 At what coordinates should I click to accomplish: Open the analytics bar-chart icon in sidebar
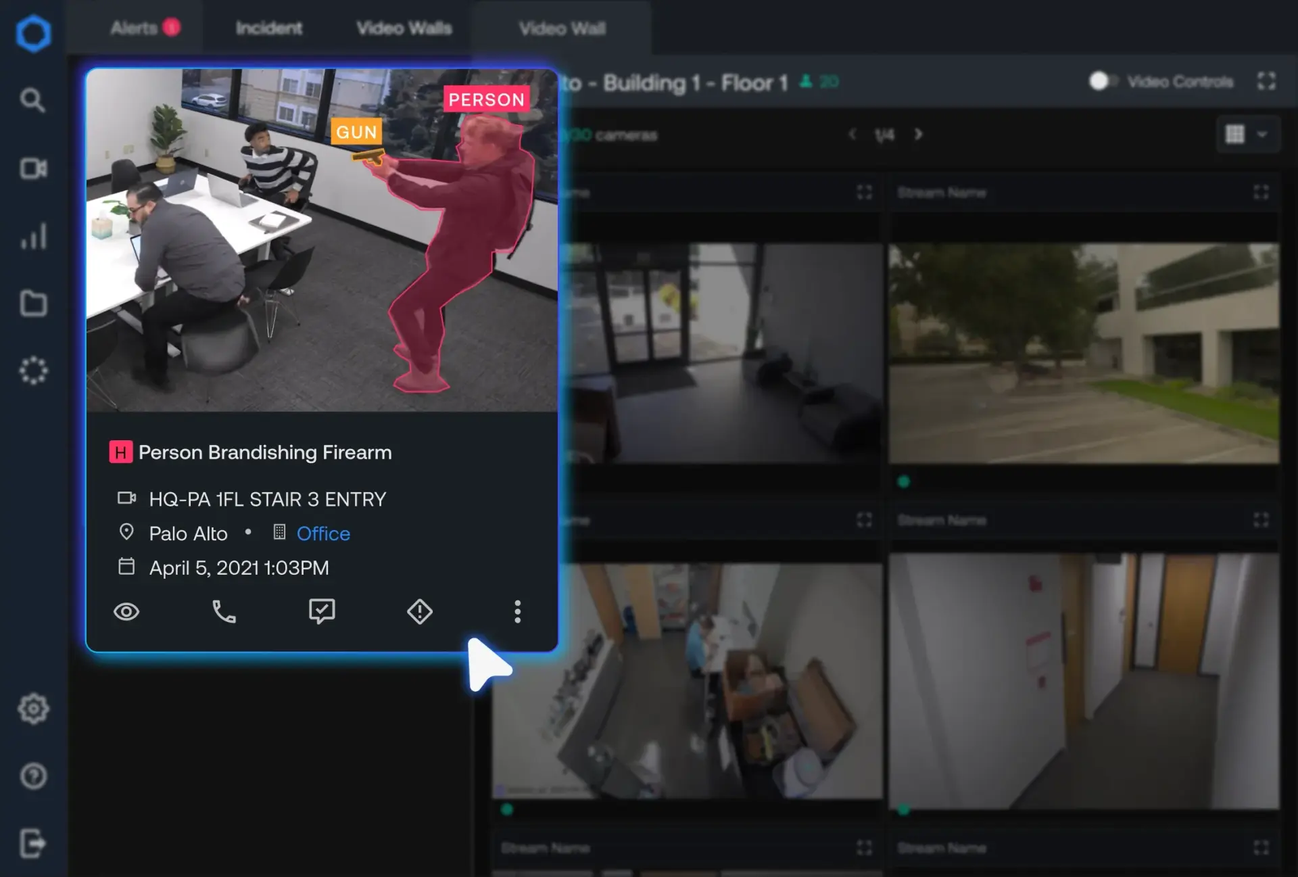pyautogui.click(x=33, y=236)
